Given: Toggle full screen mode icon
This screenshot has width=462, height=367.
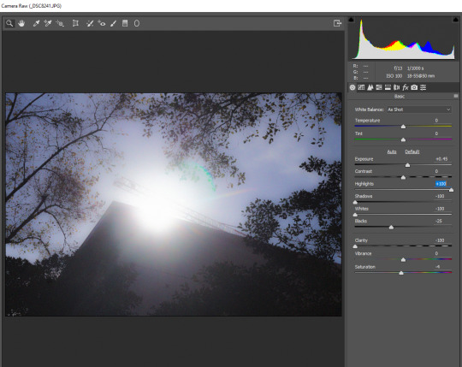Looking at the screenshot, I should pyautogui.click(x=337, y=23).
